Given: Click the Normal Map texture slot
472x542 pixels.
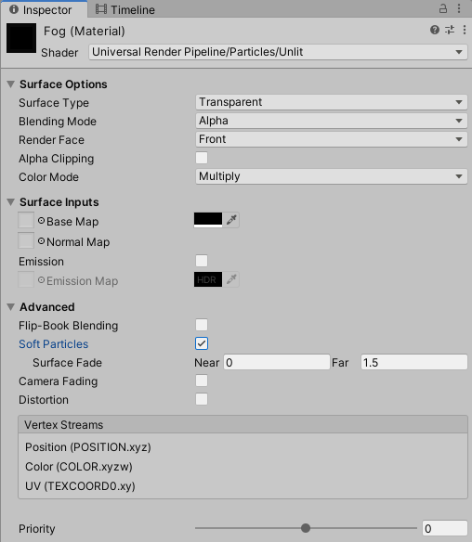Looking at the screenshot, I should coord(26,240).
